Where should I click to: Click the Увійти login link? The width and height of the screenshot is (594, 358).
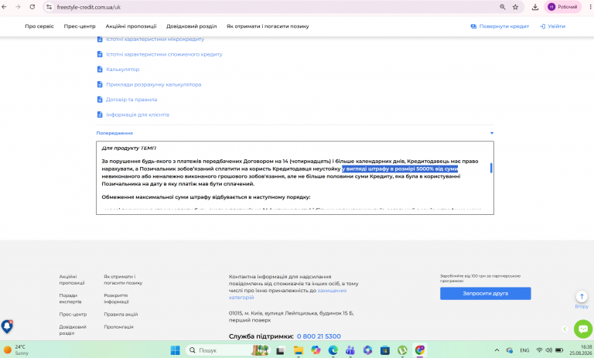tap(552, 26)
